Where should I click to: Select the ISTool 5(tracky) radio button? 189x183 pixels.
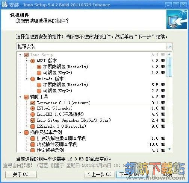point(33,108)
